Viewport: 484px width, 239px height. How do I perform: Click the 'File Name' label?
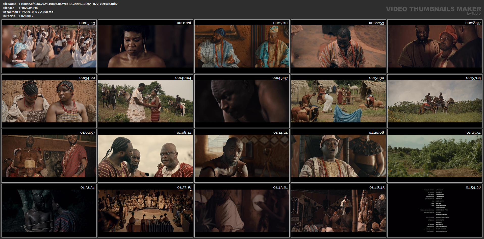point(10,4)
